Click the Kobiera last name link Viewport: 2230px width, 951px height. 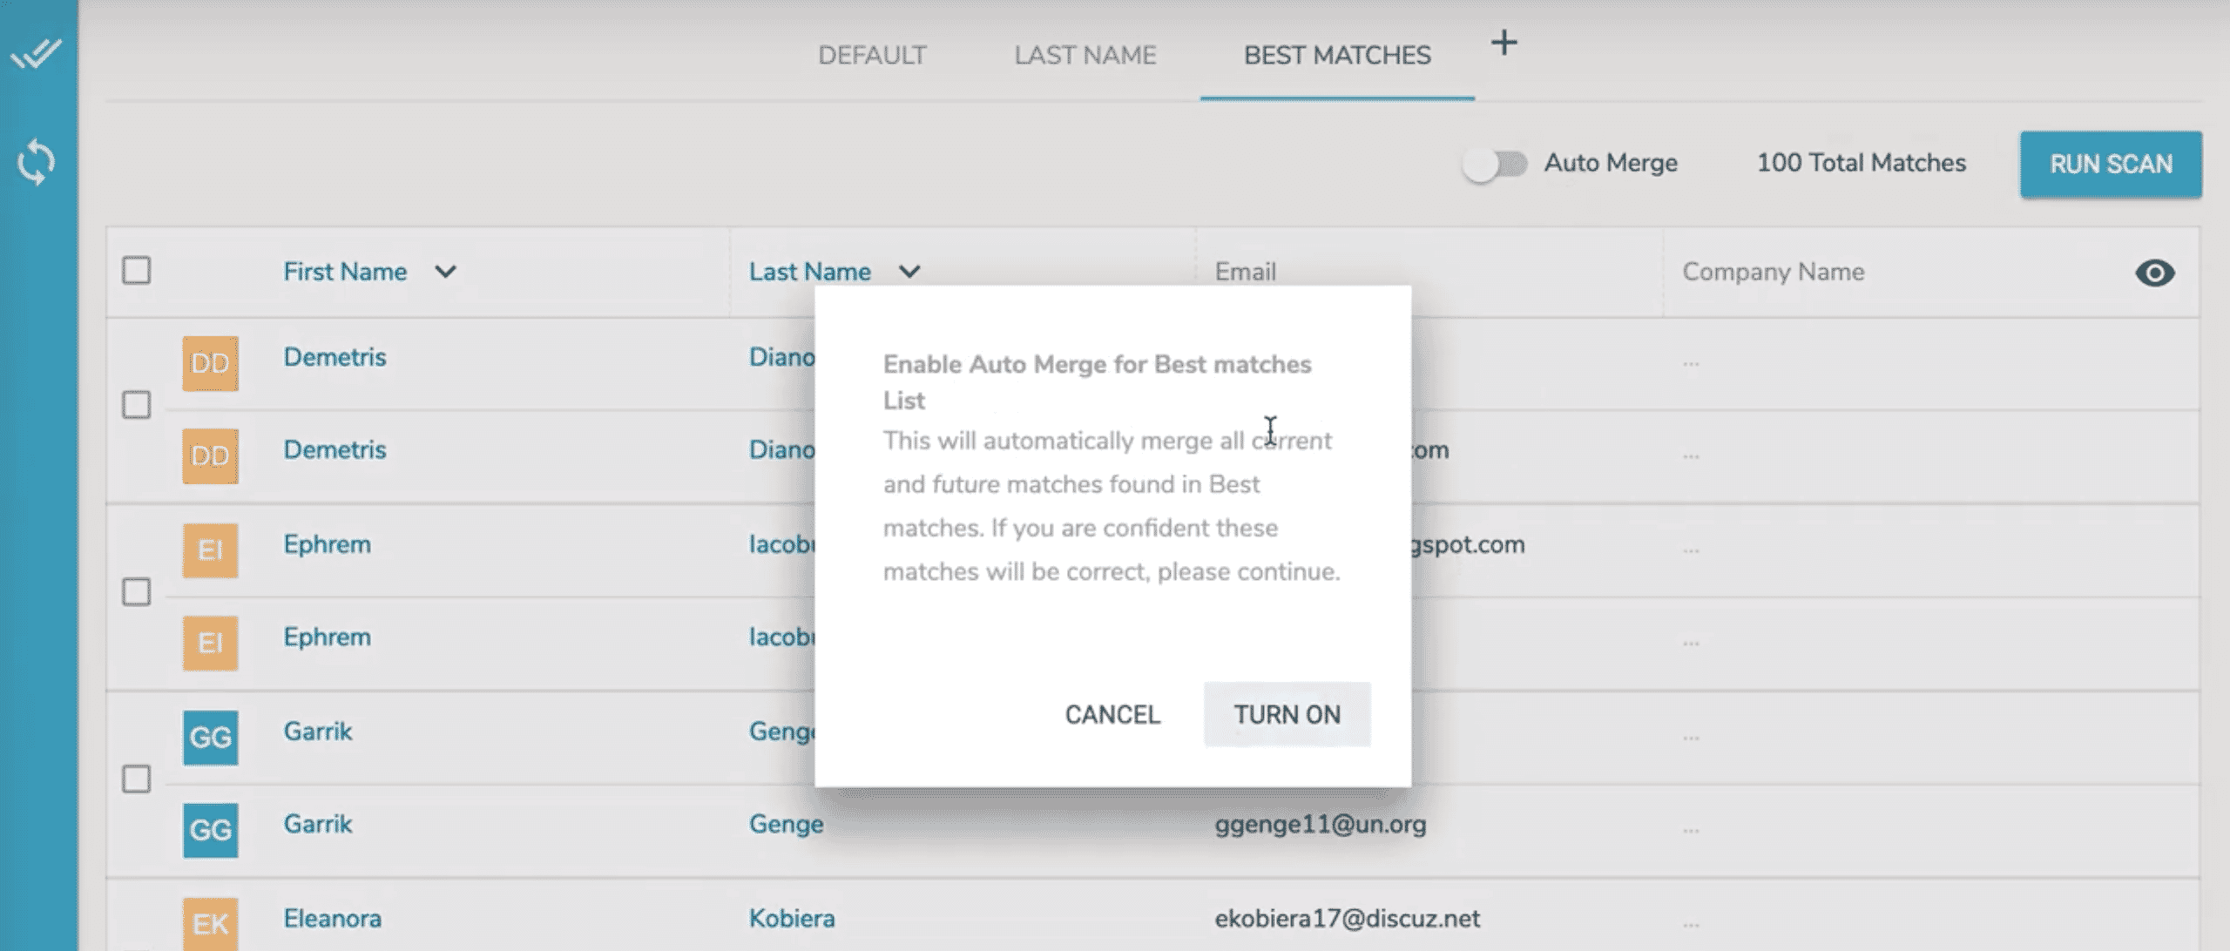[x=792, y=919]
